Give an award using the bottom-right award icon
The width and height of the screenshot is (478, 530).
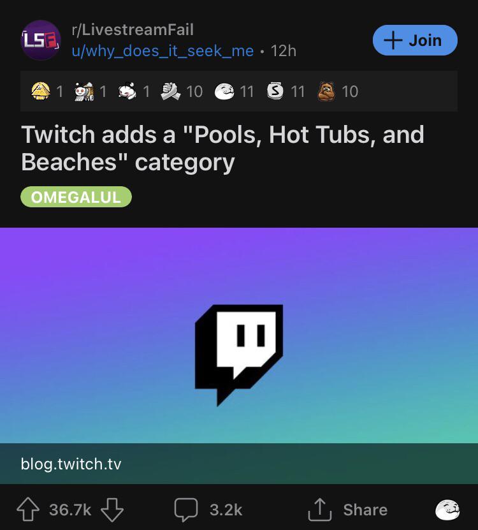pyautogui.click(x=447, y=510)
